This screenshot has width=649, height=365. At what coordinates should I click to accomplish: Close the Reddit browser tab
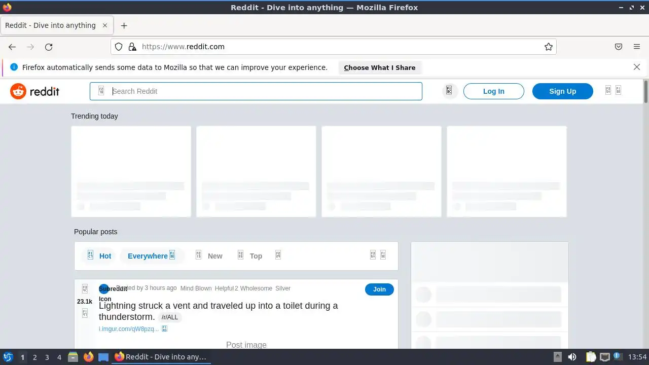105,25
